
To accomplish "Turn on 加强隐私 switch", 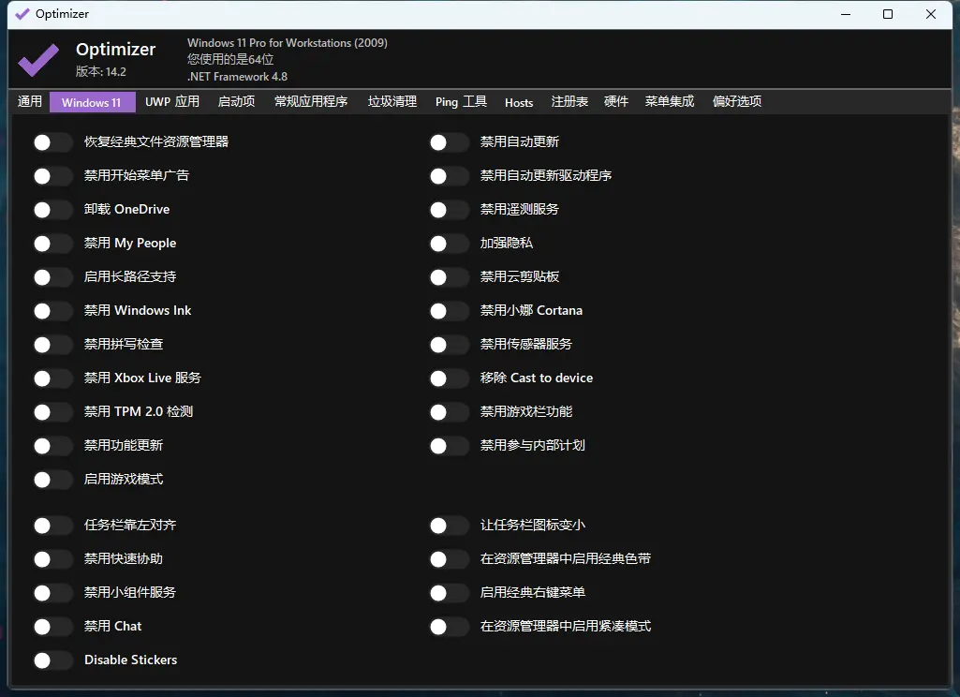I will (x=450, y=244).
